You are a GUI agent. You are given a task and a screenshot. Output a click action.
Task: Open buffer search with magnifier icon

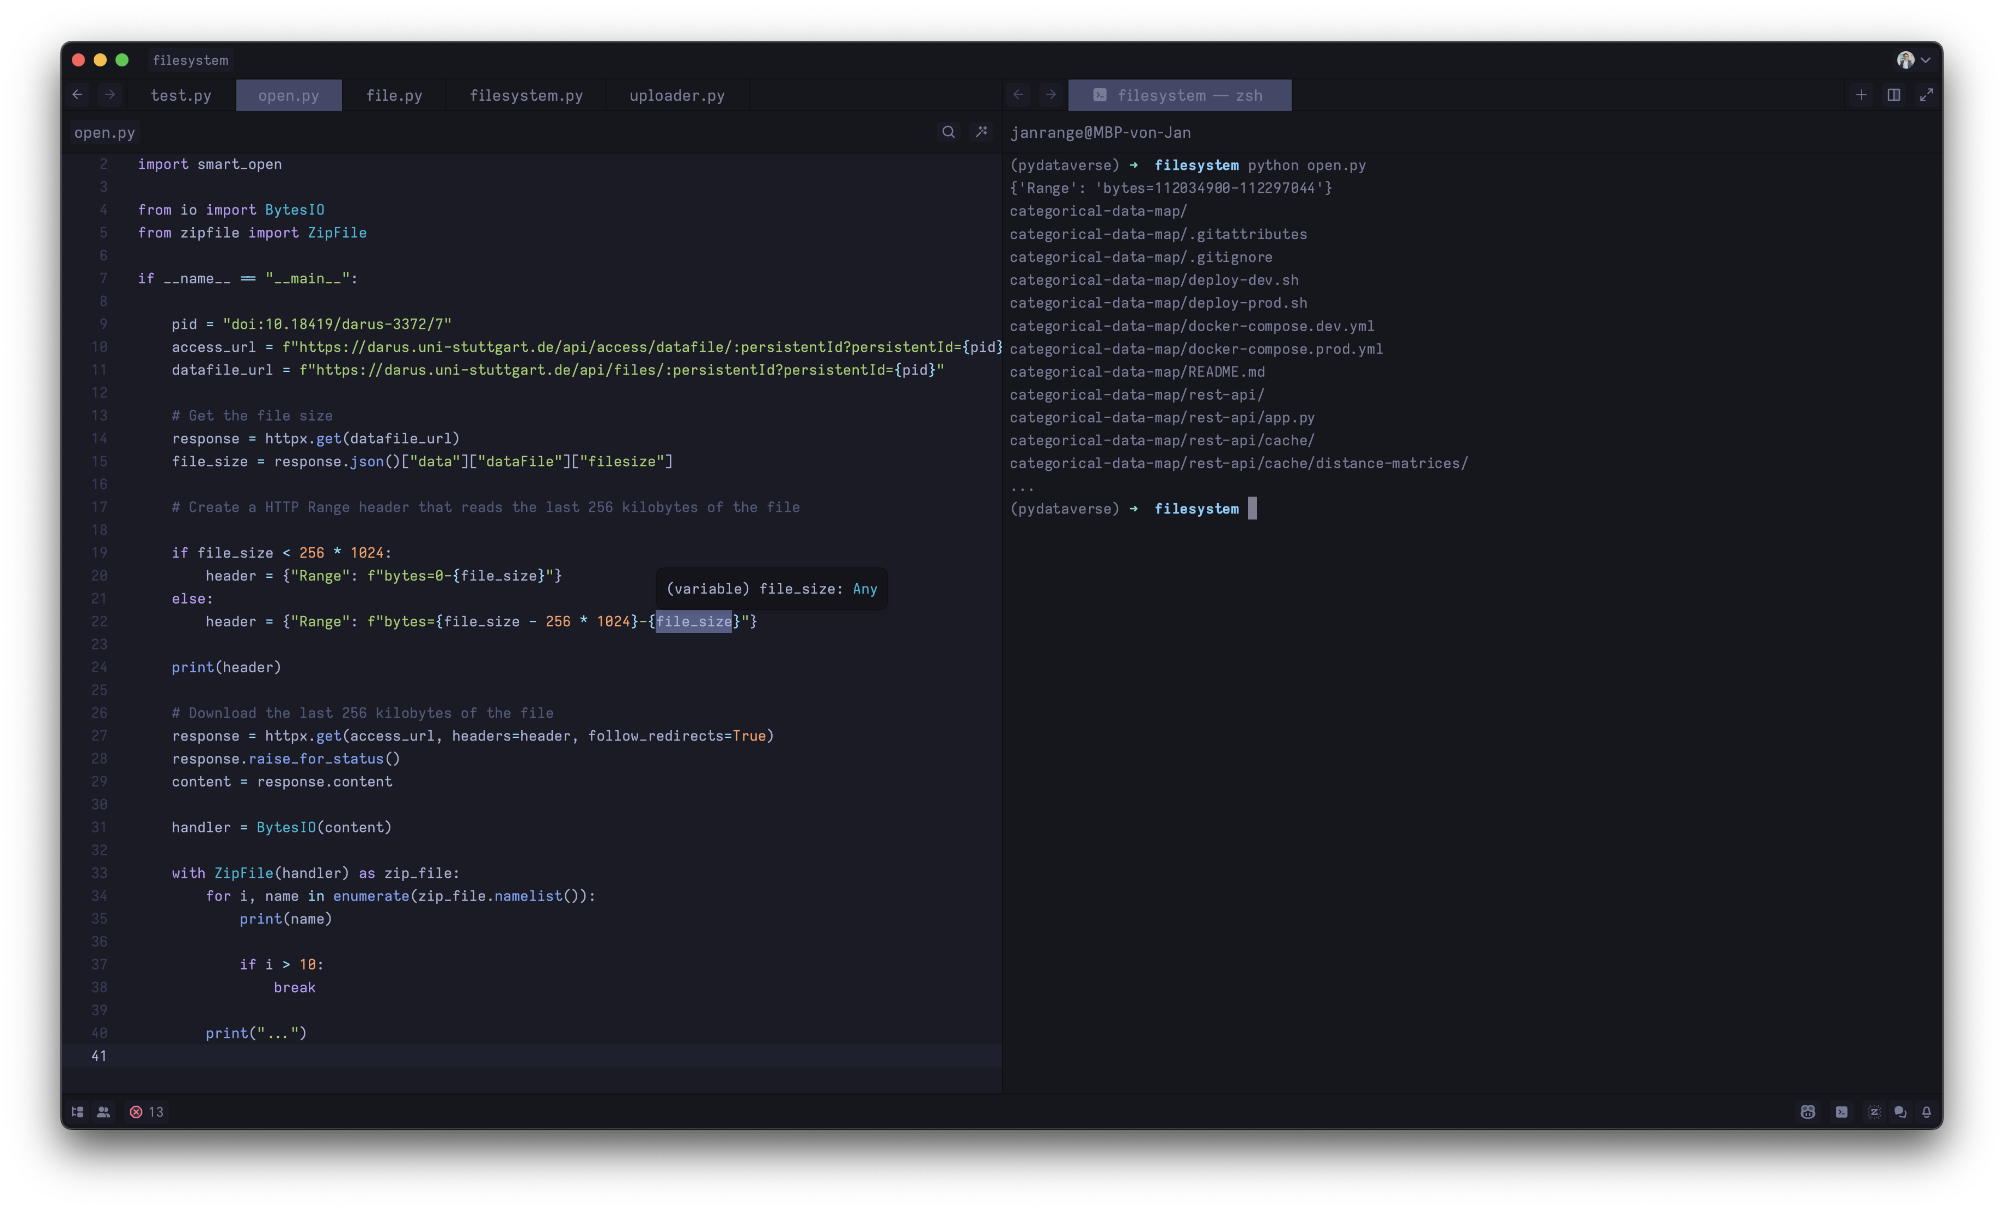point(948,132)
